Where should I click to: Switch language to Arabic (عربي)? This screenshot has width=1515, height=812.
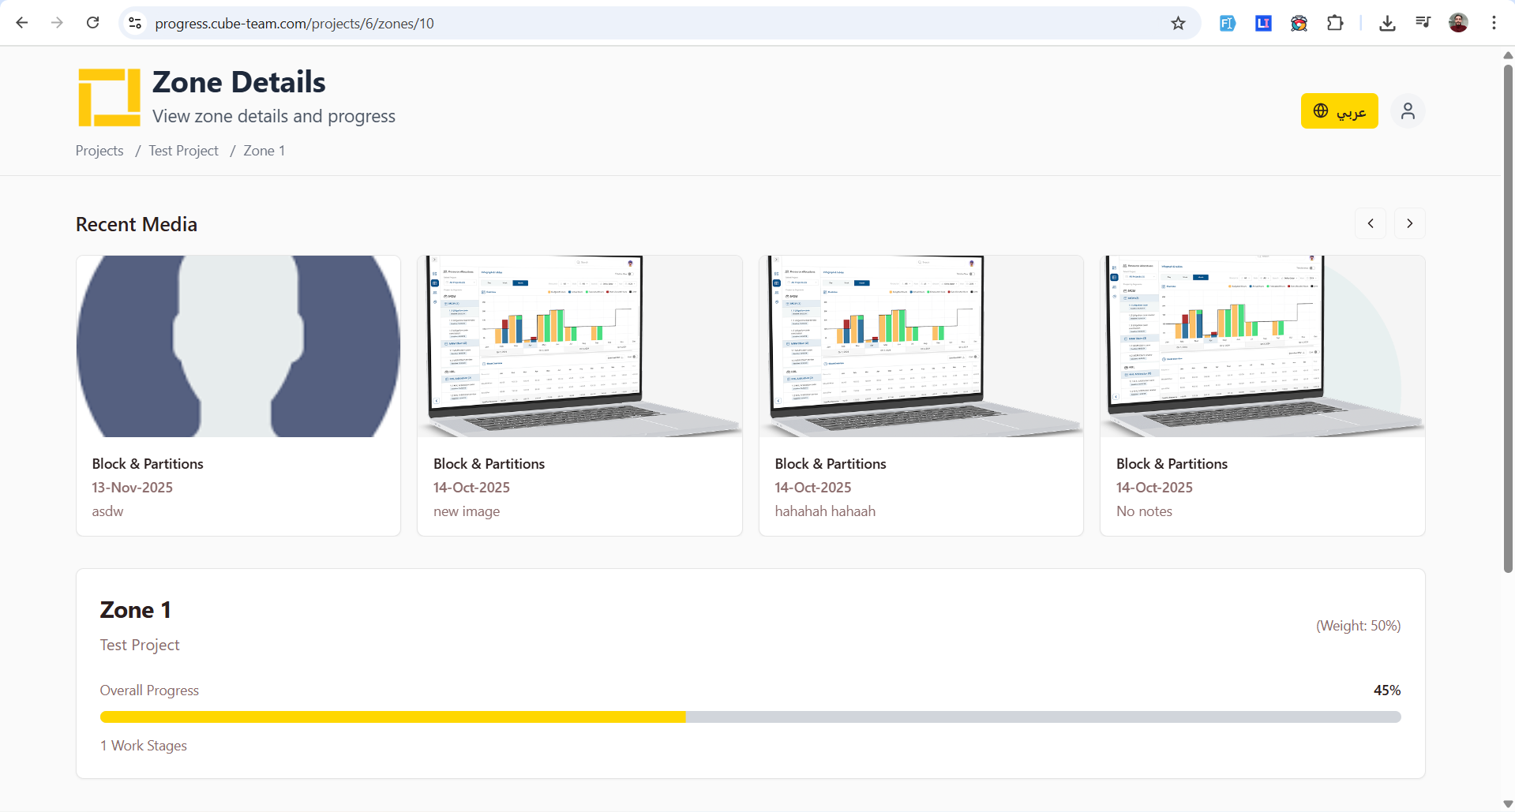1339,111
